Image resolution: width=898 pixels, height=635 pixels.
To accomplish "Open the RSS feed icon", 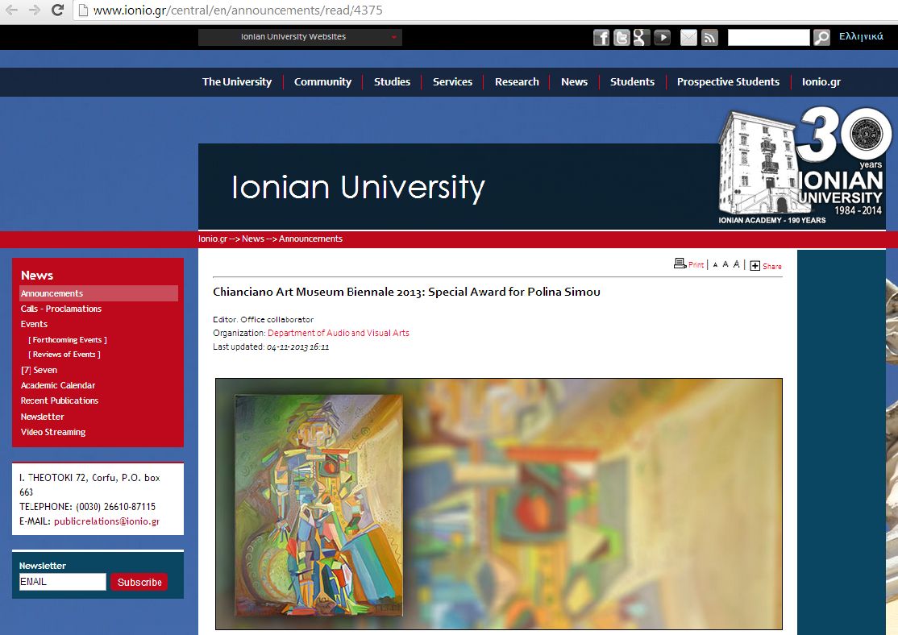I will tap(709, 37).
